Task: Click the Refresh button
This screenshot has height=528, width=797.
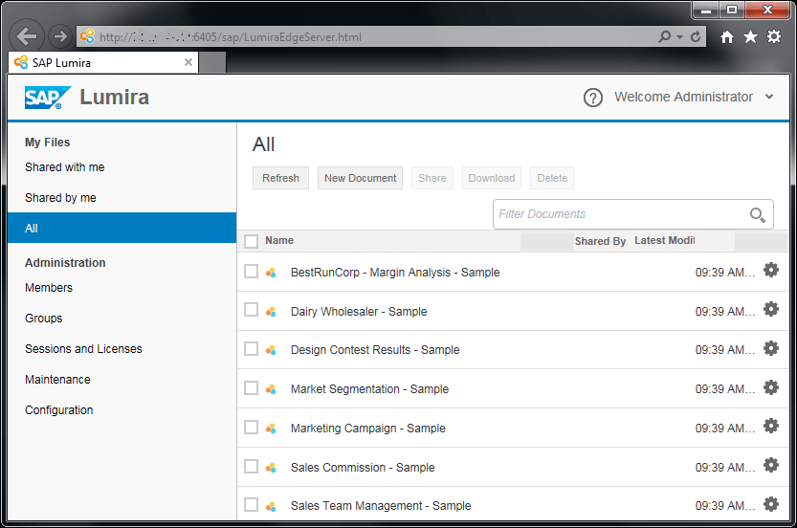Action: (x=280, y=178)
